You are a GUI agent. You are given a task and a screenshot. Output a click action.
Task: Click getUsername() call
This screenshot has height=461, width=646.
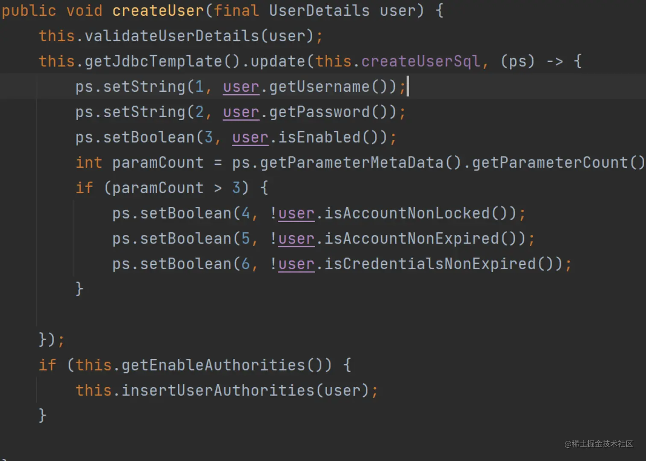click(329, 87)
